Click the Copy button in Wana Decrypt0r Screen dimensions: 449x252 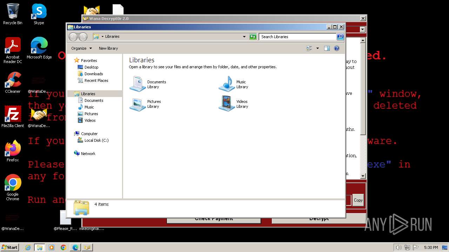point(358,200)
